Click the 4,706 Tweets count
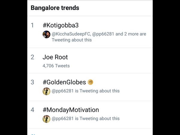Viewport: 180px width, 135px height. coord(56,66)
